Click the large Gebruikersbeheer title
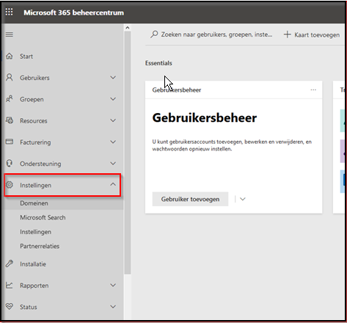This screenshot has width=347, height=323. click(205, 117)
